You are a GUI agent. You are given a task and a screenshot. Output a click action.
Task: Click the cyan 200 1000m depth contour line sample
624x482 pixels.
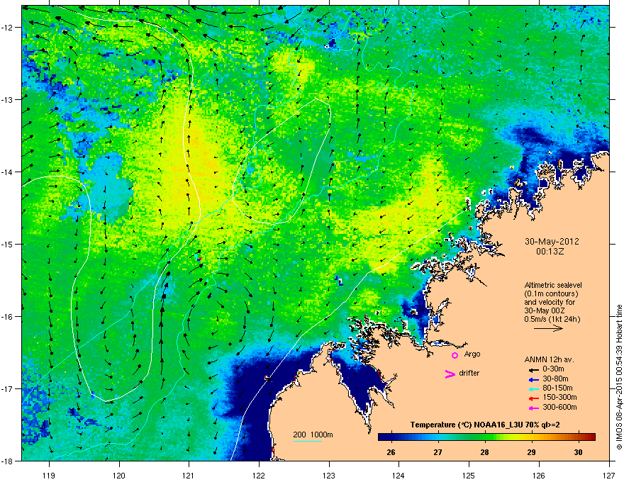(x=308, y=441)
